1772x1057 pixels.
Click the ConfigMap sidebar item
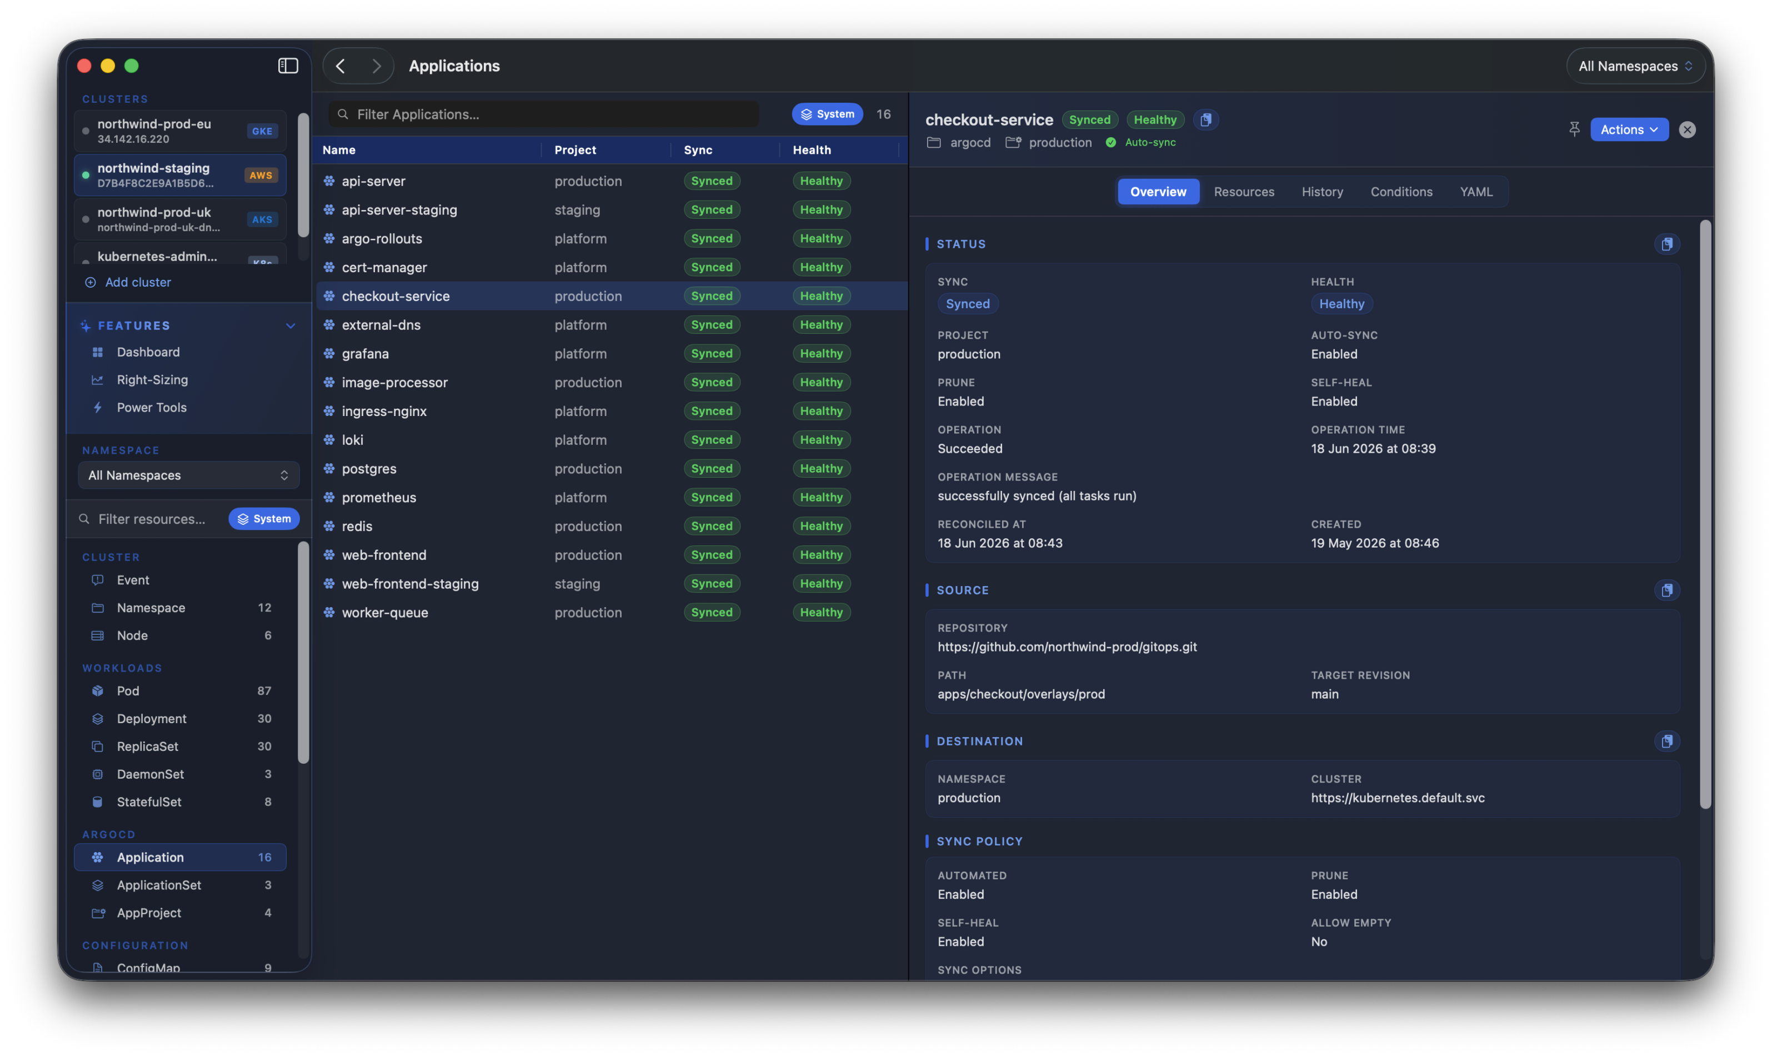click(180, 967)
